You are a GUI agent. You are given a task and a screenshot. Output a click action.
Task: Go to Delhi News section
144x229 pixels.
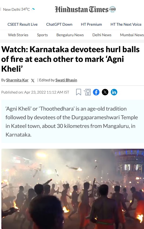pyautogui.click(x=102, y=35)
